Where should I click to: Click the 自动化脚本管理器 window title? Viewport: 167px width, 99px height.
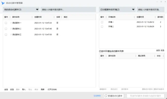pyautogui.click(x=14, y=3)
